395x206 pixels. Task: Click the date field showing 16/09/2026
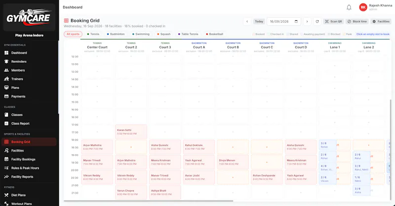click(x=284, y=21)
